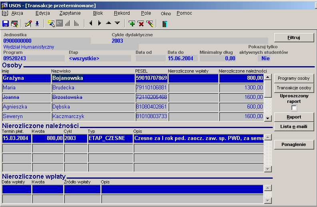317x207 pixels.
Task: Click the menu bar form icon beside Akcja
Action: pos(5,13)
